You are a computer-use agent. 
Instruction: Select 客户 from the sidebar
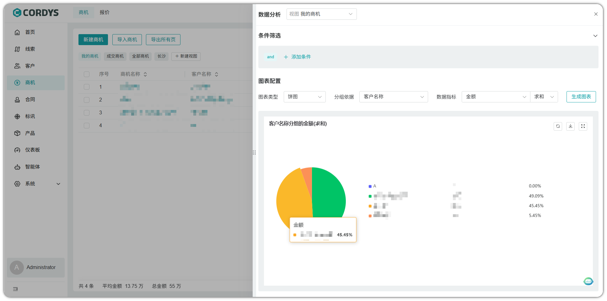(30, 66)
